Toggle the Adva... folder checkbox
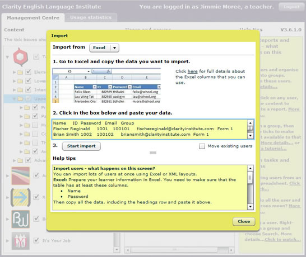 pos(29,160)
